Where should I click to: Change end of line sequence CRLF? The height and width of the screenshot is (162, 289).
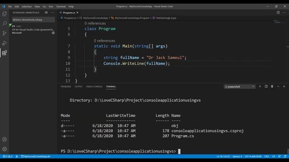pyautogui.click(x=266, y=157)
